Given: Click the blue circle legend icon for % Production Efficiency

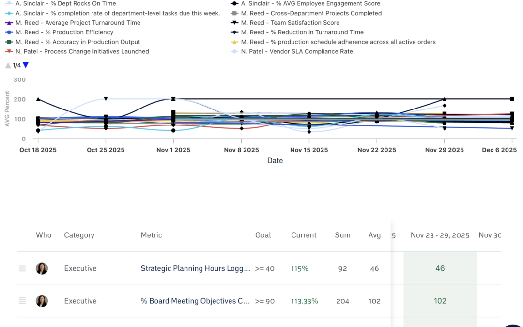Looking at the screenshot, I should point(8,32).
